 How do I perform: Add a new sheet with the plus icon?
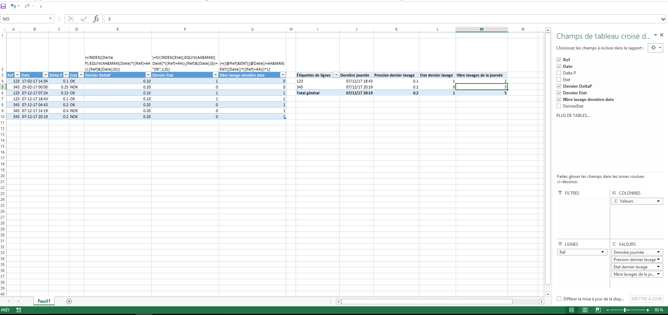pos(69,301)
